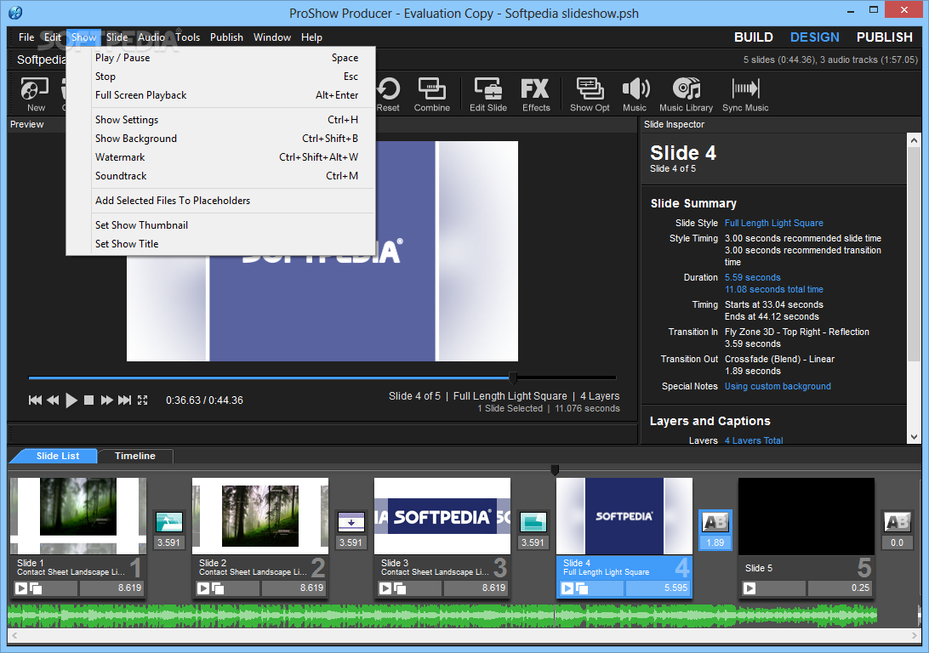The height and width of the screenshot is (653, 929).
Task: Stop preview playback with square button
Action: [88, 400]
